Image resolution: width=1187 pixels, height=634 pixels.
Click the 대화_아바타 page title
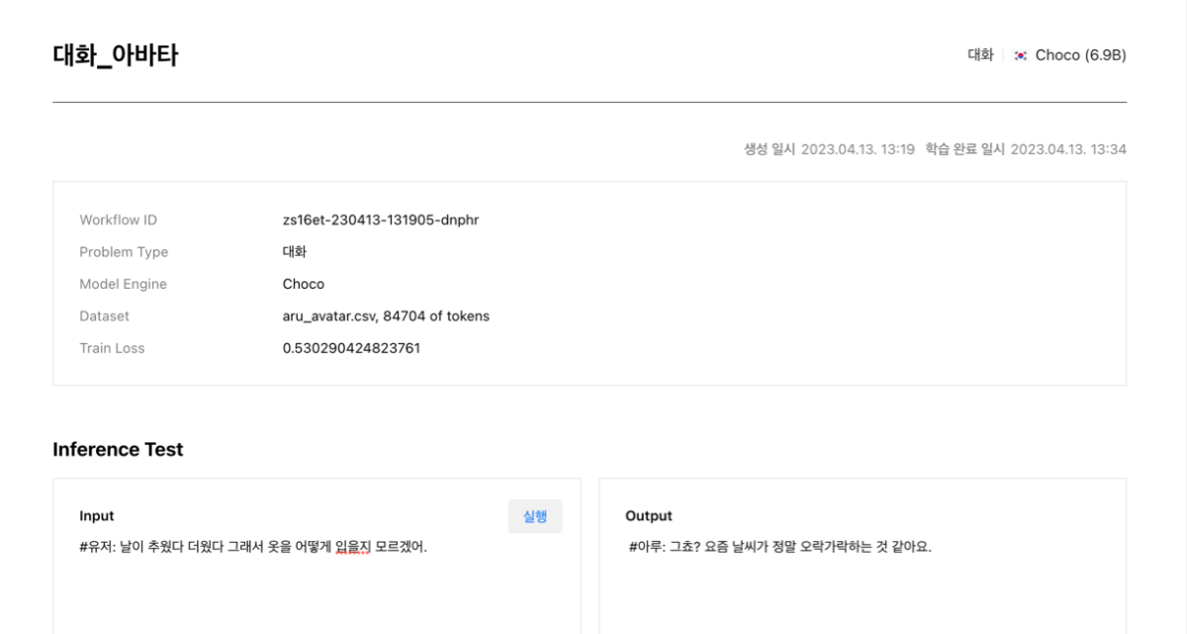[x=116, y=55]
